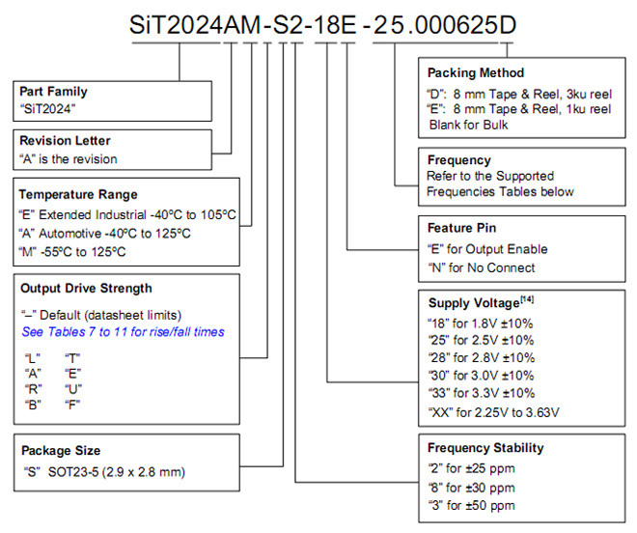Select the 'Packing Method' heading

(476, 72)
